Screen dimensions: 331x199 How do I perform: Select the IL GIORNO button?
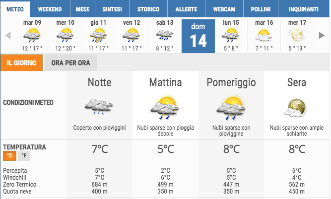click(x=21, y=63)
